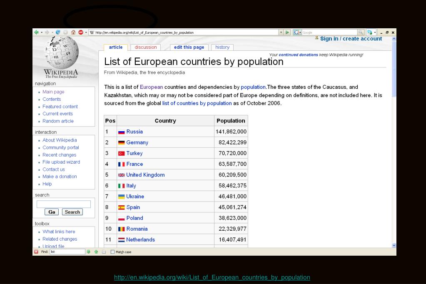Click the green Go arrow beside address bar

tap(287, 32)
